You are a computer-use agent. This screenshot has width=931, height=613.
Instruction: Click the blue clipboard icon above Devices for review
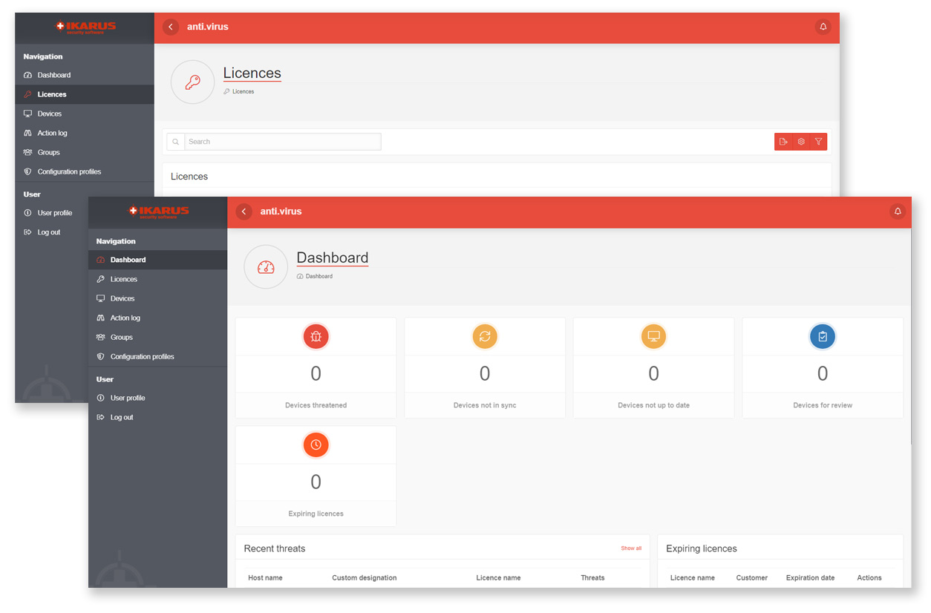[823, 337]
